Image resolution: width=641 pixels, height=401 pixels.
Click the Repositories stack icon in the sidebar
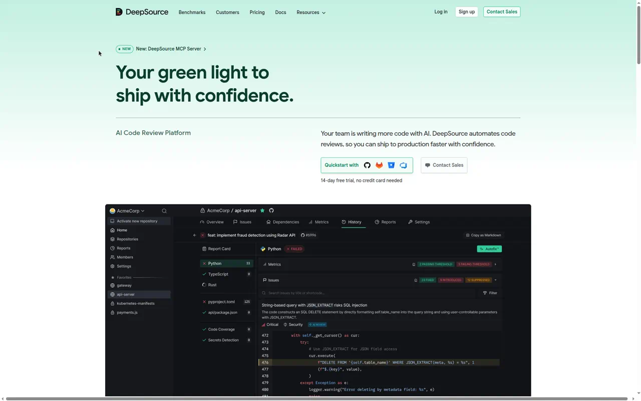point(113,239)
